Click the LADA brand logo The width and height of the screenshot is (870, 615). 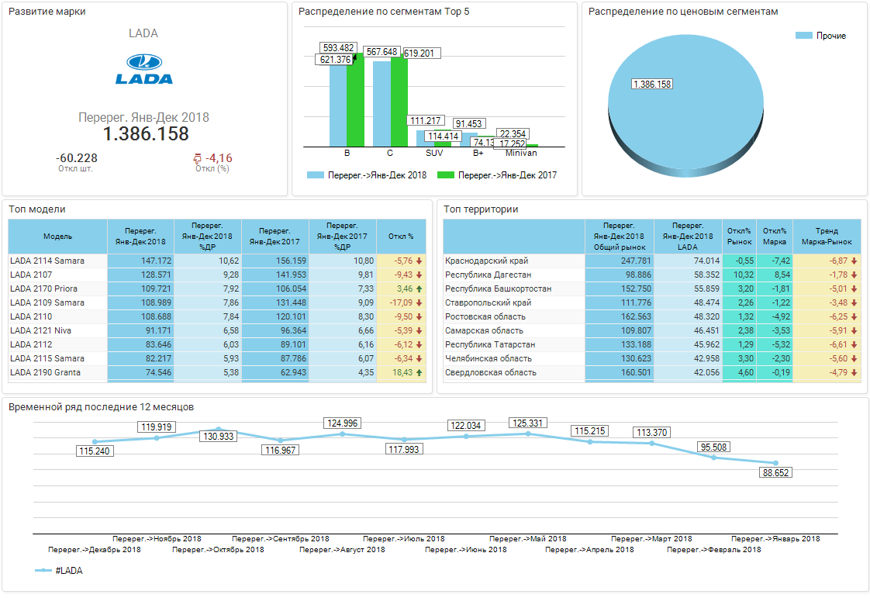click(x=143, y=69)
